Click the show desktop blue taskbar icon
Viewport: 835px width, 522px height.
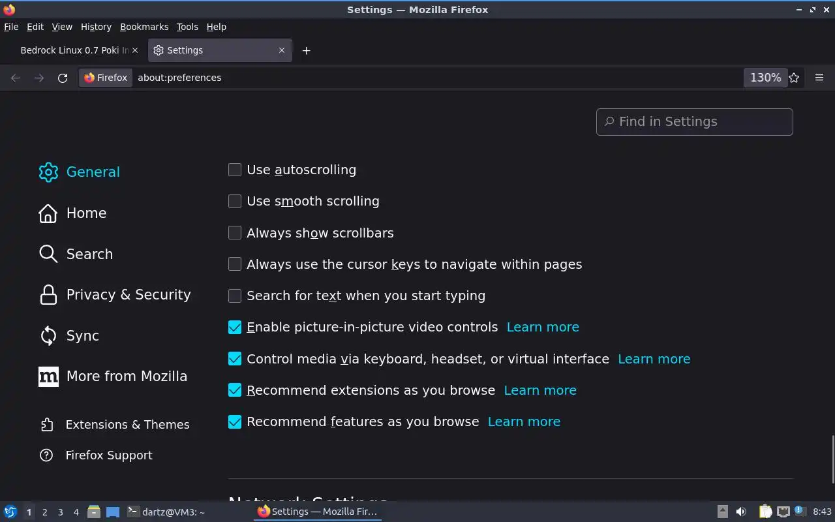point(113,512)
